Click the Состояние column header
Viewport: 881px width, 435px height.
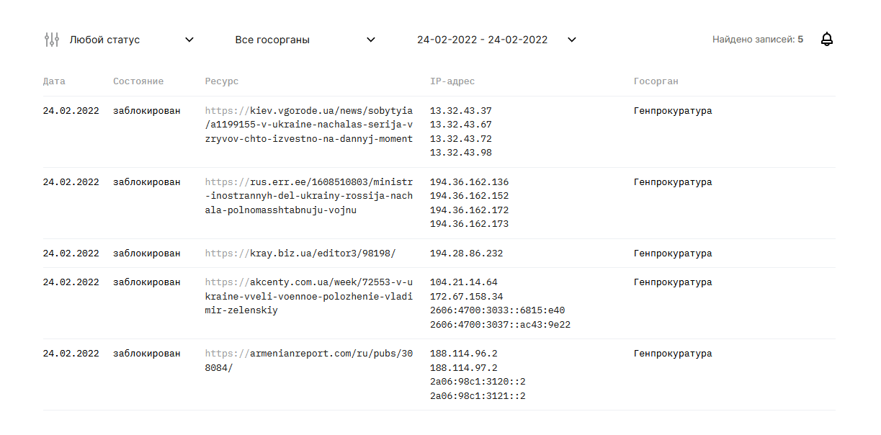(138, 81)
